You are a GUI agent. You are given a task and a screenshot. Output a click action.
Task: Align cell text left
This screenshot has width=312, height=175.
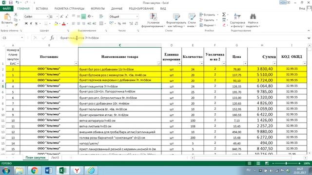74,24
